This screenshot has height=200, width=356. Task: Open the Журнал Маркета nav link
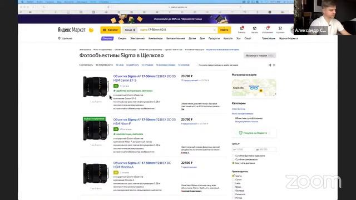click(x=288, y=38)
